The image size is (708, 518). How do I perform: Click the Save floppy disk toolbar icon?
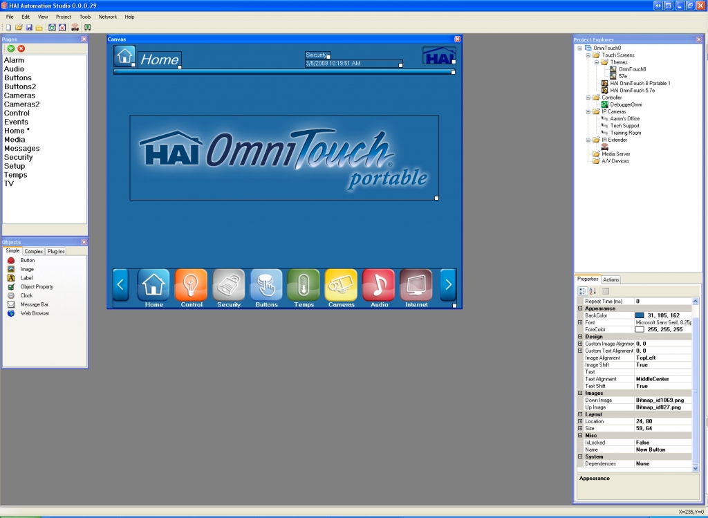29,28
